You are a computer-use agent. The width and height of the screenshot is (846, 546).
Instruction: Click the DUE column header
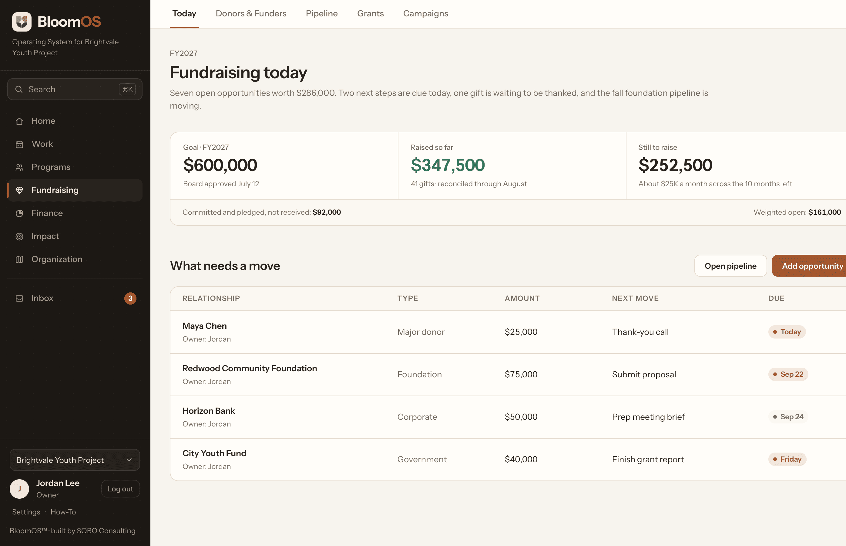776,298
